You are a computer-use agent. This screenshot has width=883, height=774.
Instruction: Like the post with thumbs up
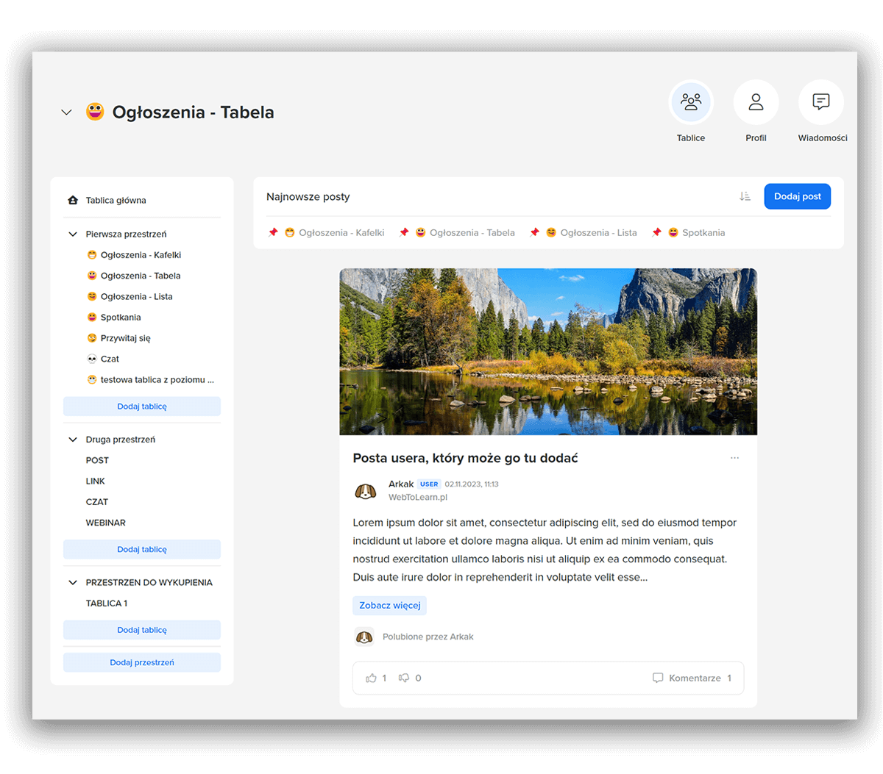click(372, 678)
